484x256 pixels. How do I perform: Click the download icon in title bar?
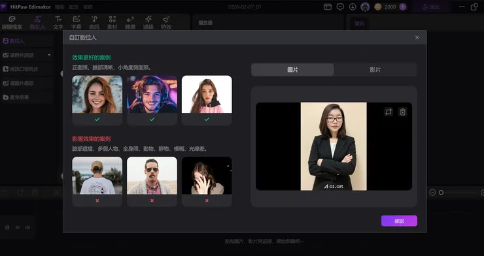[353, 7]
